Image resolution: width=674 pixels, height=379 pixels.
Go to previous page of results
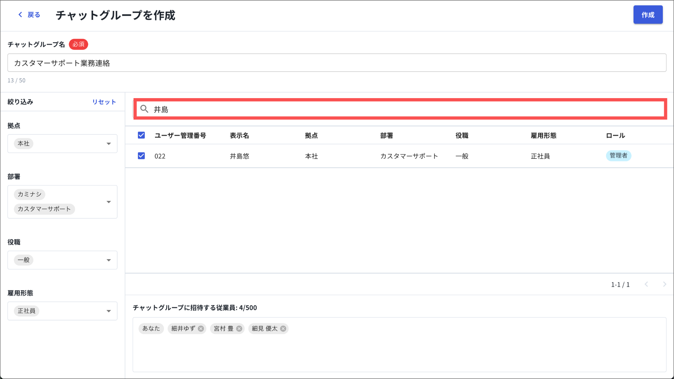pos(646,284)
